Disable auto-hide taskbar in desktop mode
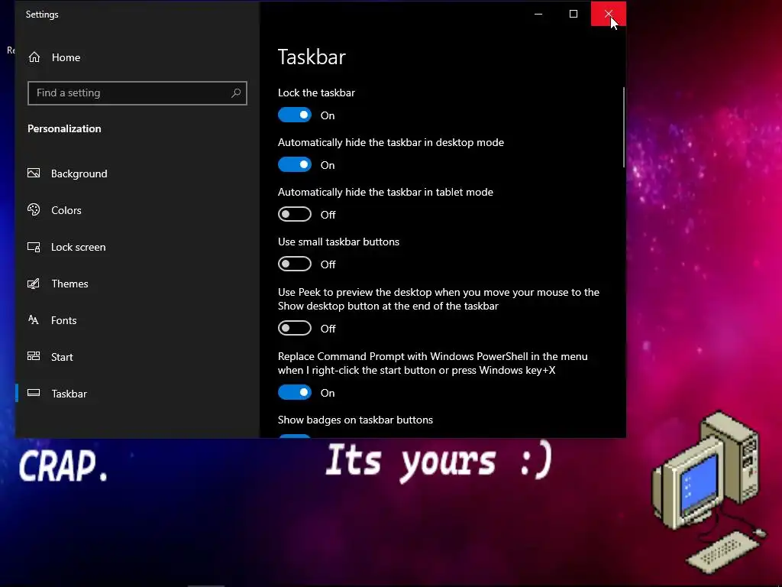Image resolution: width=782 pixels, height=587 pixels. coord(295,165)
